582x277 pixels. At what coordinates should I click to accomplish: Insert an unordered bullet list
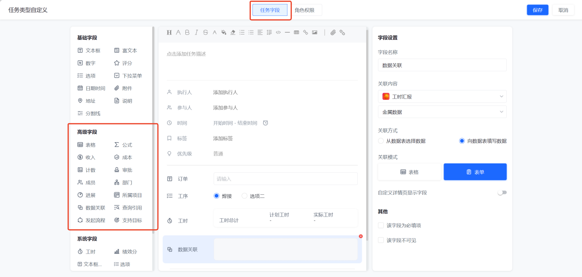point(251,32)
